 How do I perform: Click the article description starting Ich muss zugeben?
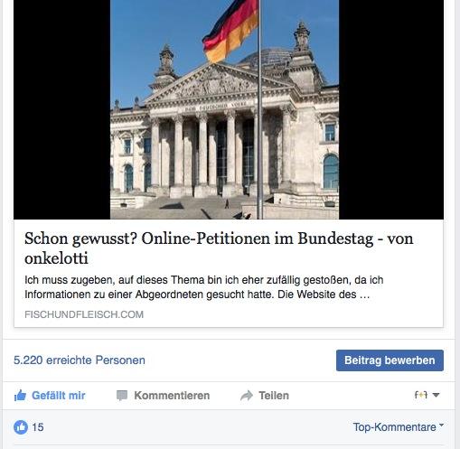tap(204, 287)
